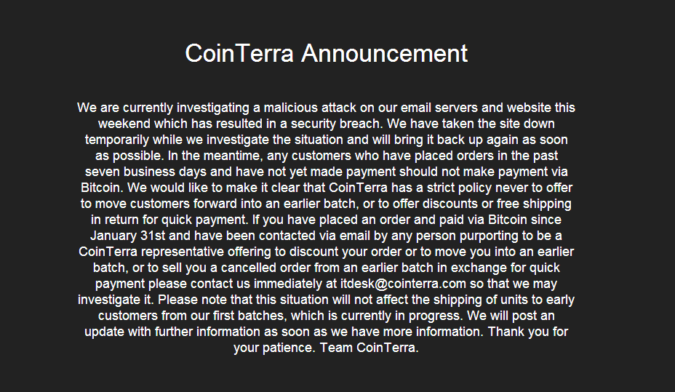Click the phrase "Thank you for"
This screenshot has width=675, height=392.
click(528, 332)
